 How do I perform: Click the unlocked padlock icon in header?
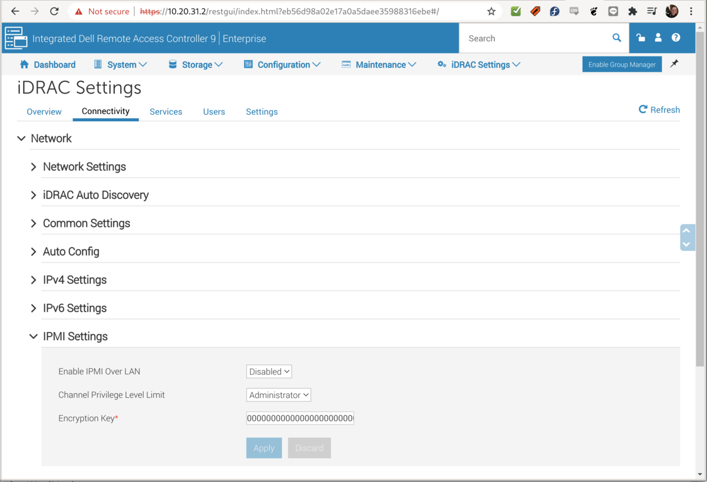[640, 38]
